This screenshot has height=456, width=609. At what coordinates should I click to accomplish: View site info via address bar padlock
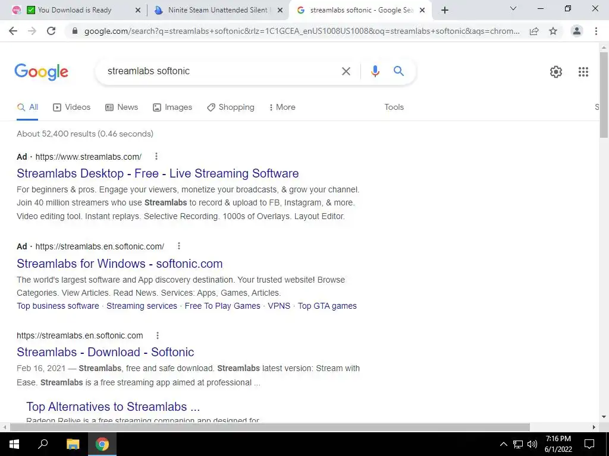tap(75, 31)
